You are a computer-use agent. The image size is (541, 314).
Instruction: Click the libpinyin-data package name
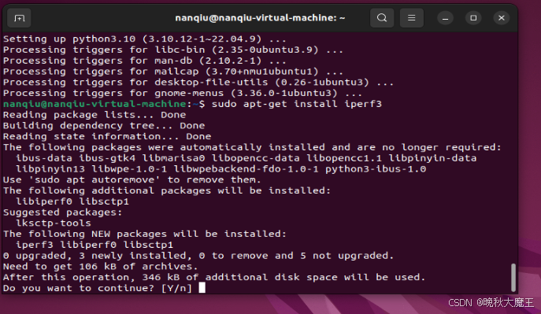pyautogui.click(x=432, y=158)
